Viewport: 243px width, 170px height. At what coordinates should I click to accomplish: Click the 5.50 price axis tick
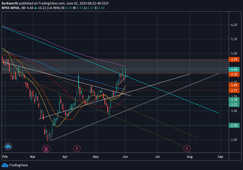click(234, 39)
